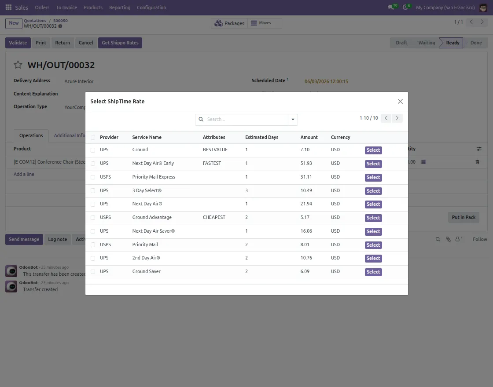Viewport: 493px width, 387px height.
Task: Go to next page in rate list
Action: (x=397, y=118)
